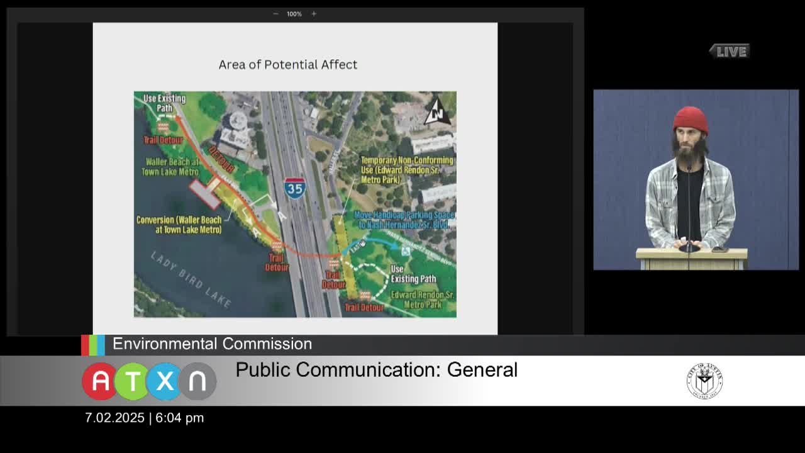Image resolution: width=805 pixels, height=453 pixels.
Task: Click the City of Austin seal
Action: click(704, 381)
